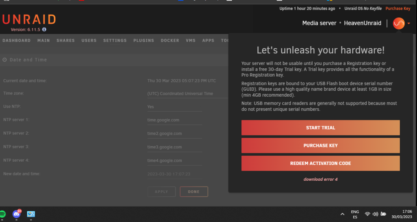Collapse the account dropdown caret
This screenshot has width=417, height=222.
tap(409, 23)
